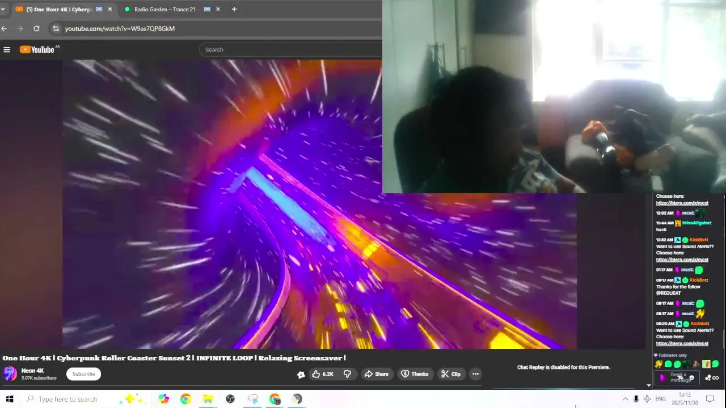Share the video
Screen dimensions: 726x408
pyautogui.click(x=377, y=374)
